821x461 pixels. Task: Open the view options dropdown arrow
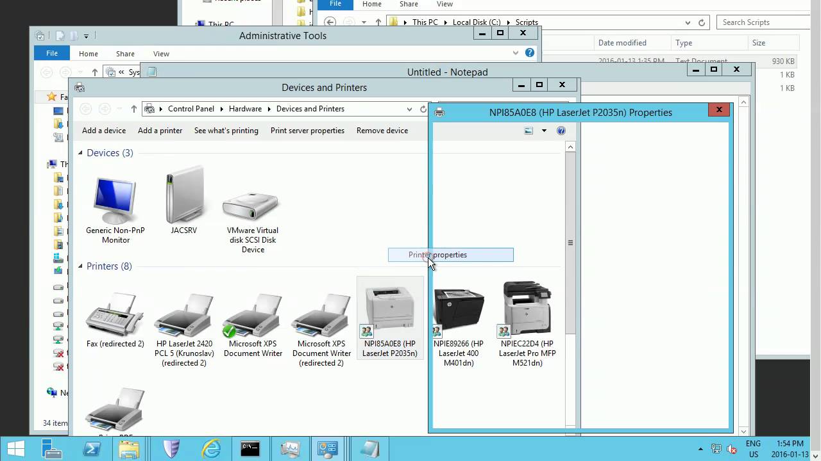point(544,131)
